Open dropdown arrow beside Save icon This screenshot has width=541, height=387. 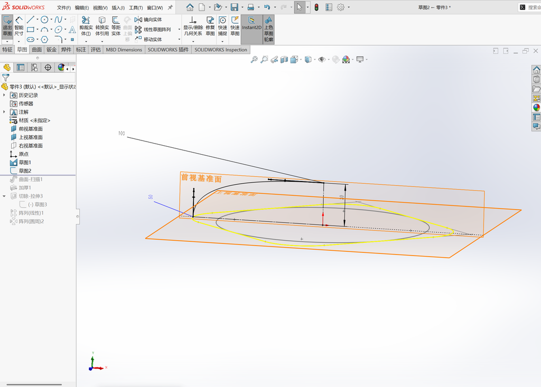[242, 7]
